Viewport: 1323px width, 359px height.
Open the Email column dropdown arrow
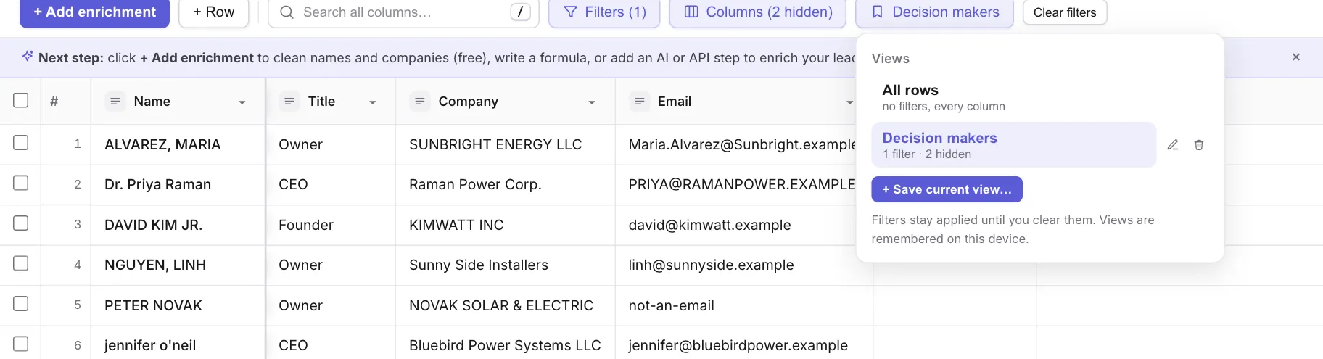(x=849, y=102)
